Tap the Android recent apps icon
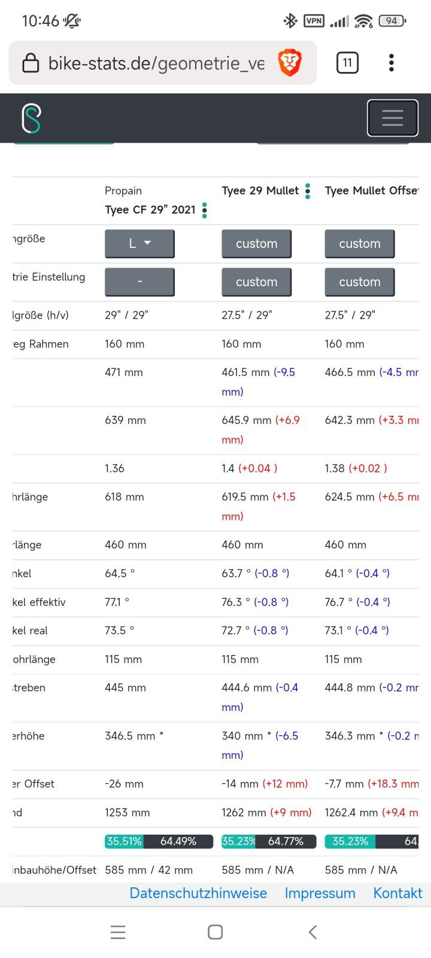 coord(118,932)
